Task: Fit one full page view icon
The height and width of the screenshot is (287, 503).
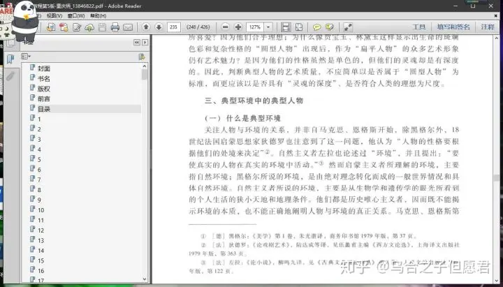Action: click(x=299, y=27)
